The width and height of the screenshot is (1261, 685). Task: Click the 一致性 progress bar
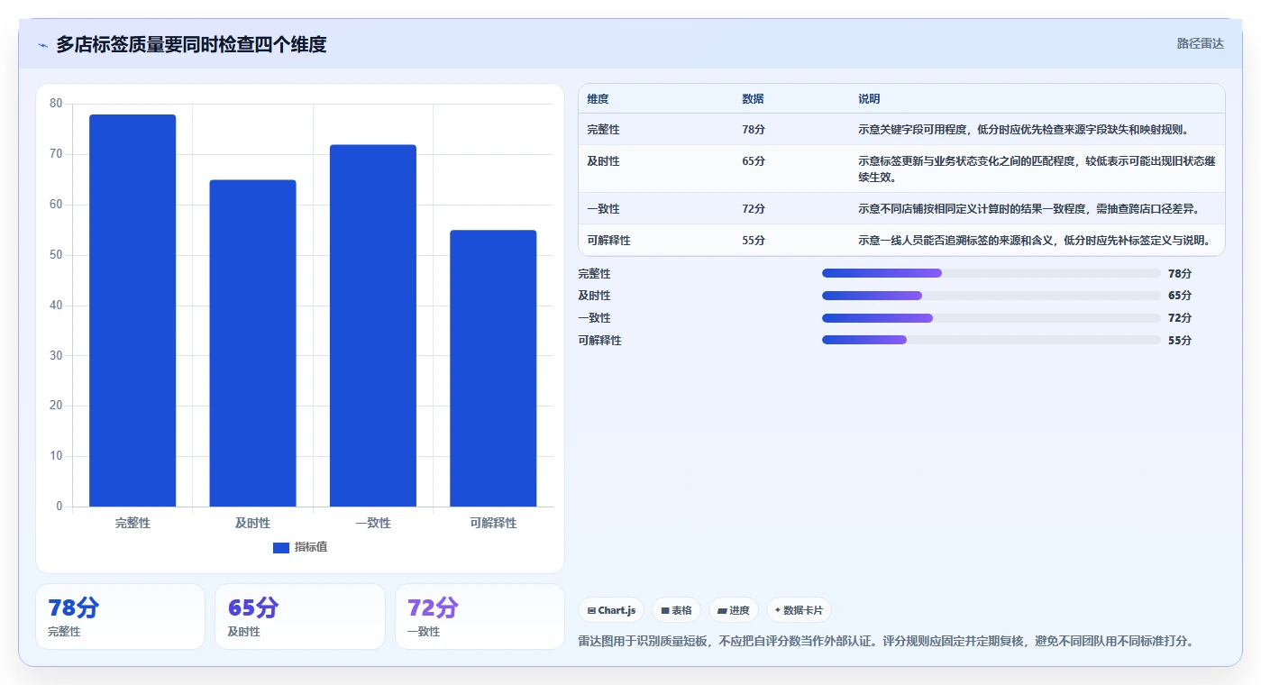click(x=991, y=318)
